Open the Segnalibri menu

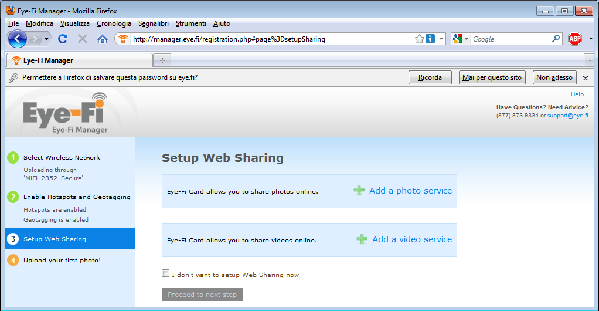coord(153,23)
